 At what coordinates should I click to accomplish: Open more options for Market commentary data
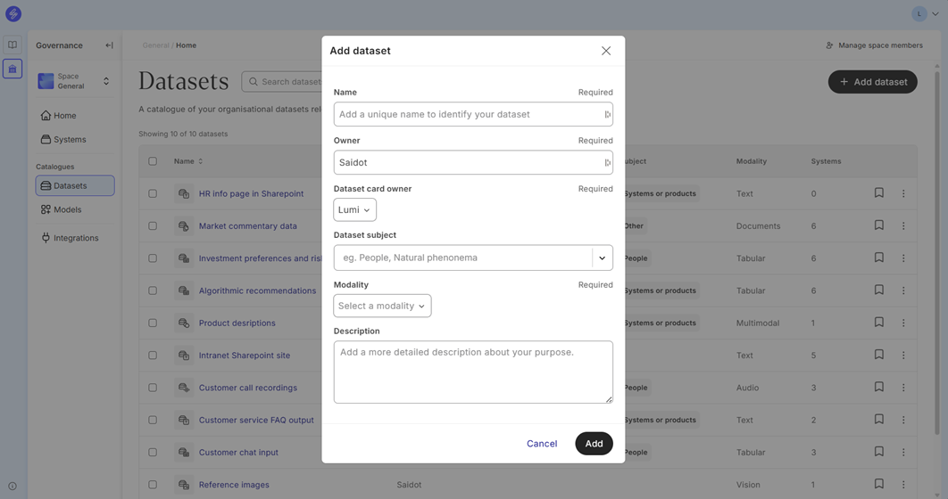903,226
